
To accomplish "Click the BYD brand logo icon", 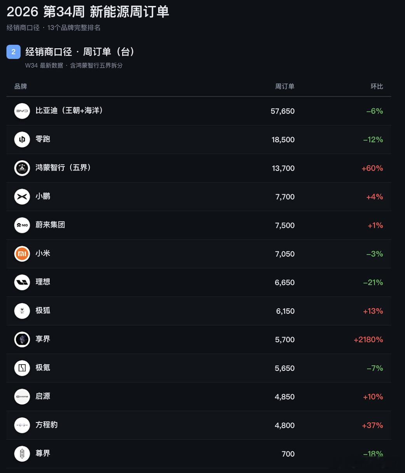I will coord(22,111).
